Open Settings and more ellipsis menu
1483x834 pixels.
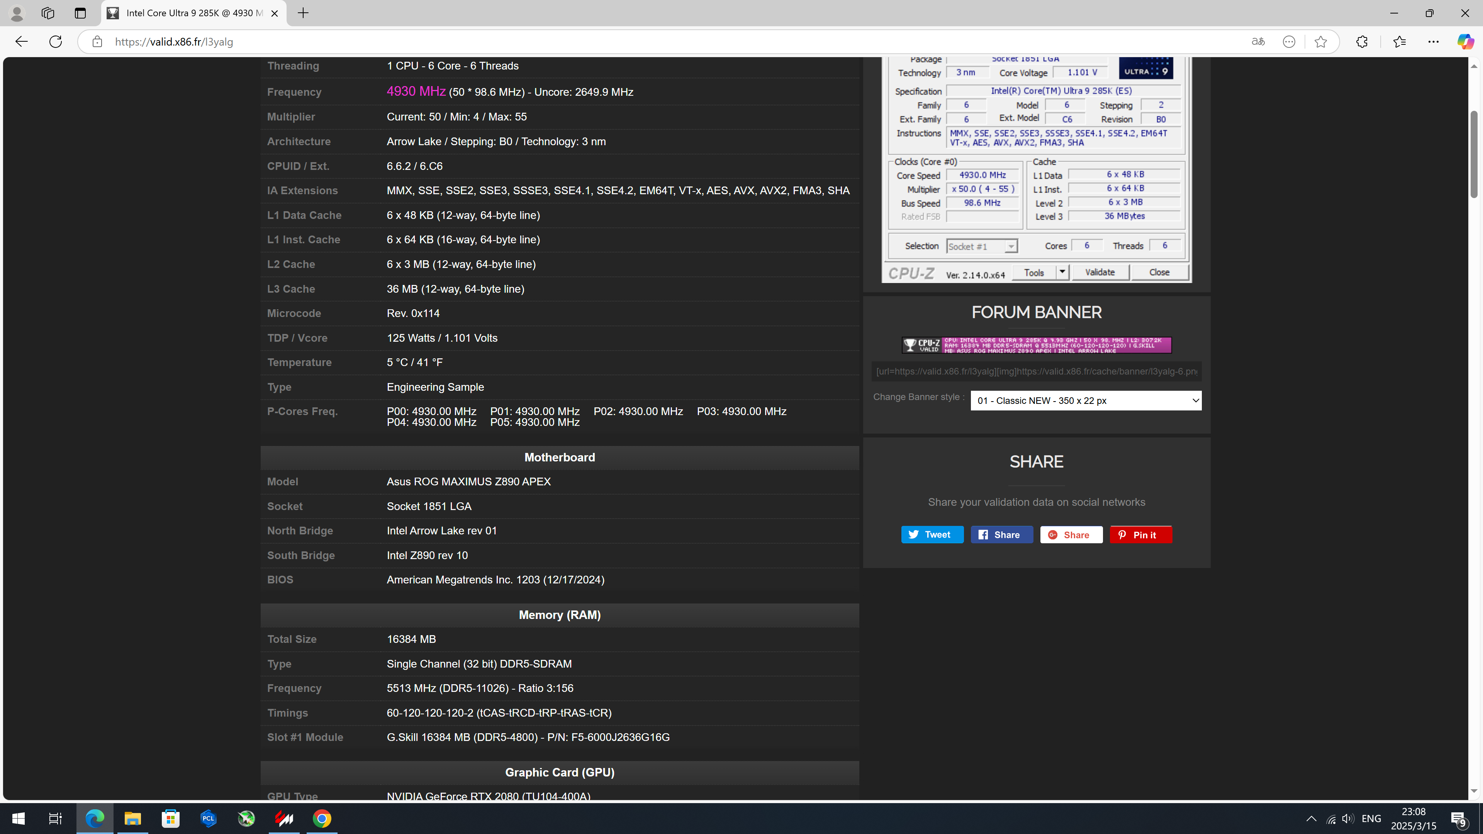(1434, 41)
